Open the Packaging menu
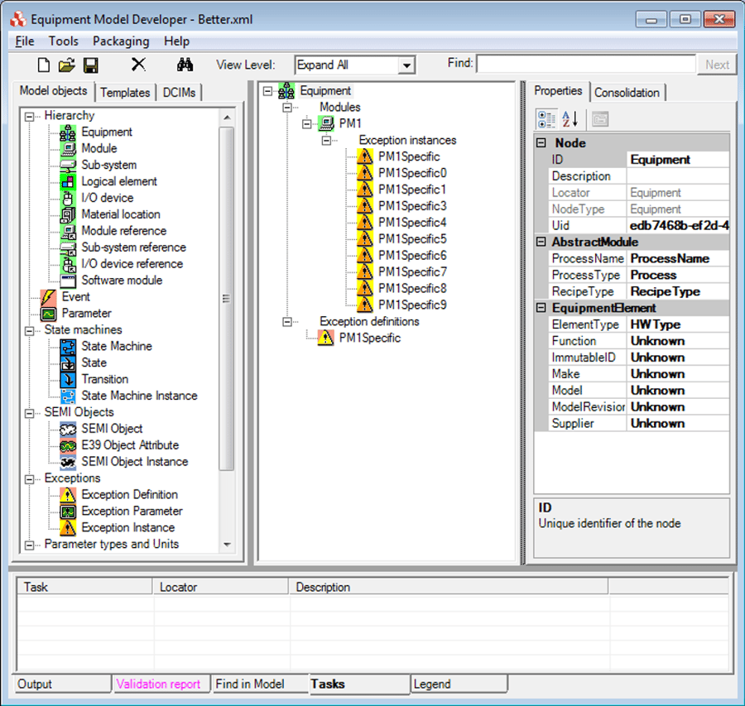Viewport: 745px width, 706px height. pos(121,41)
